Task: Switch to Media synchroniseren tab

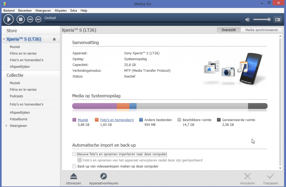Action: pos(261,30)
